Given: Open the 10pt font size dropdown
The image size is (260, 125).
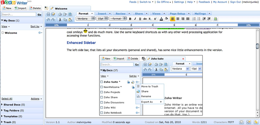Looking at the screenshot, I should click(102, 19).
